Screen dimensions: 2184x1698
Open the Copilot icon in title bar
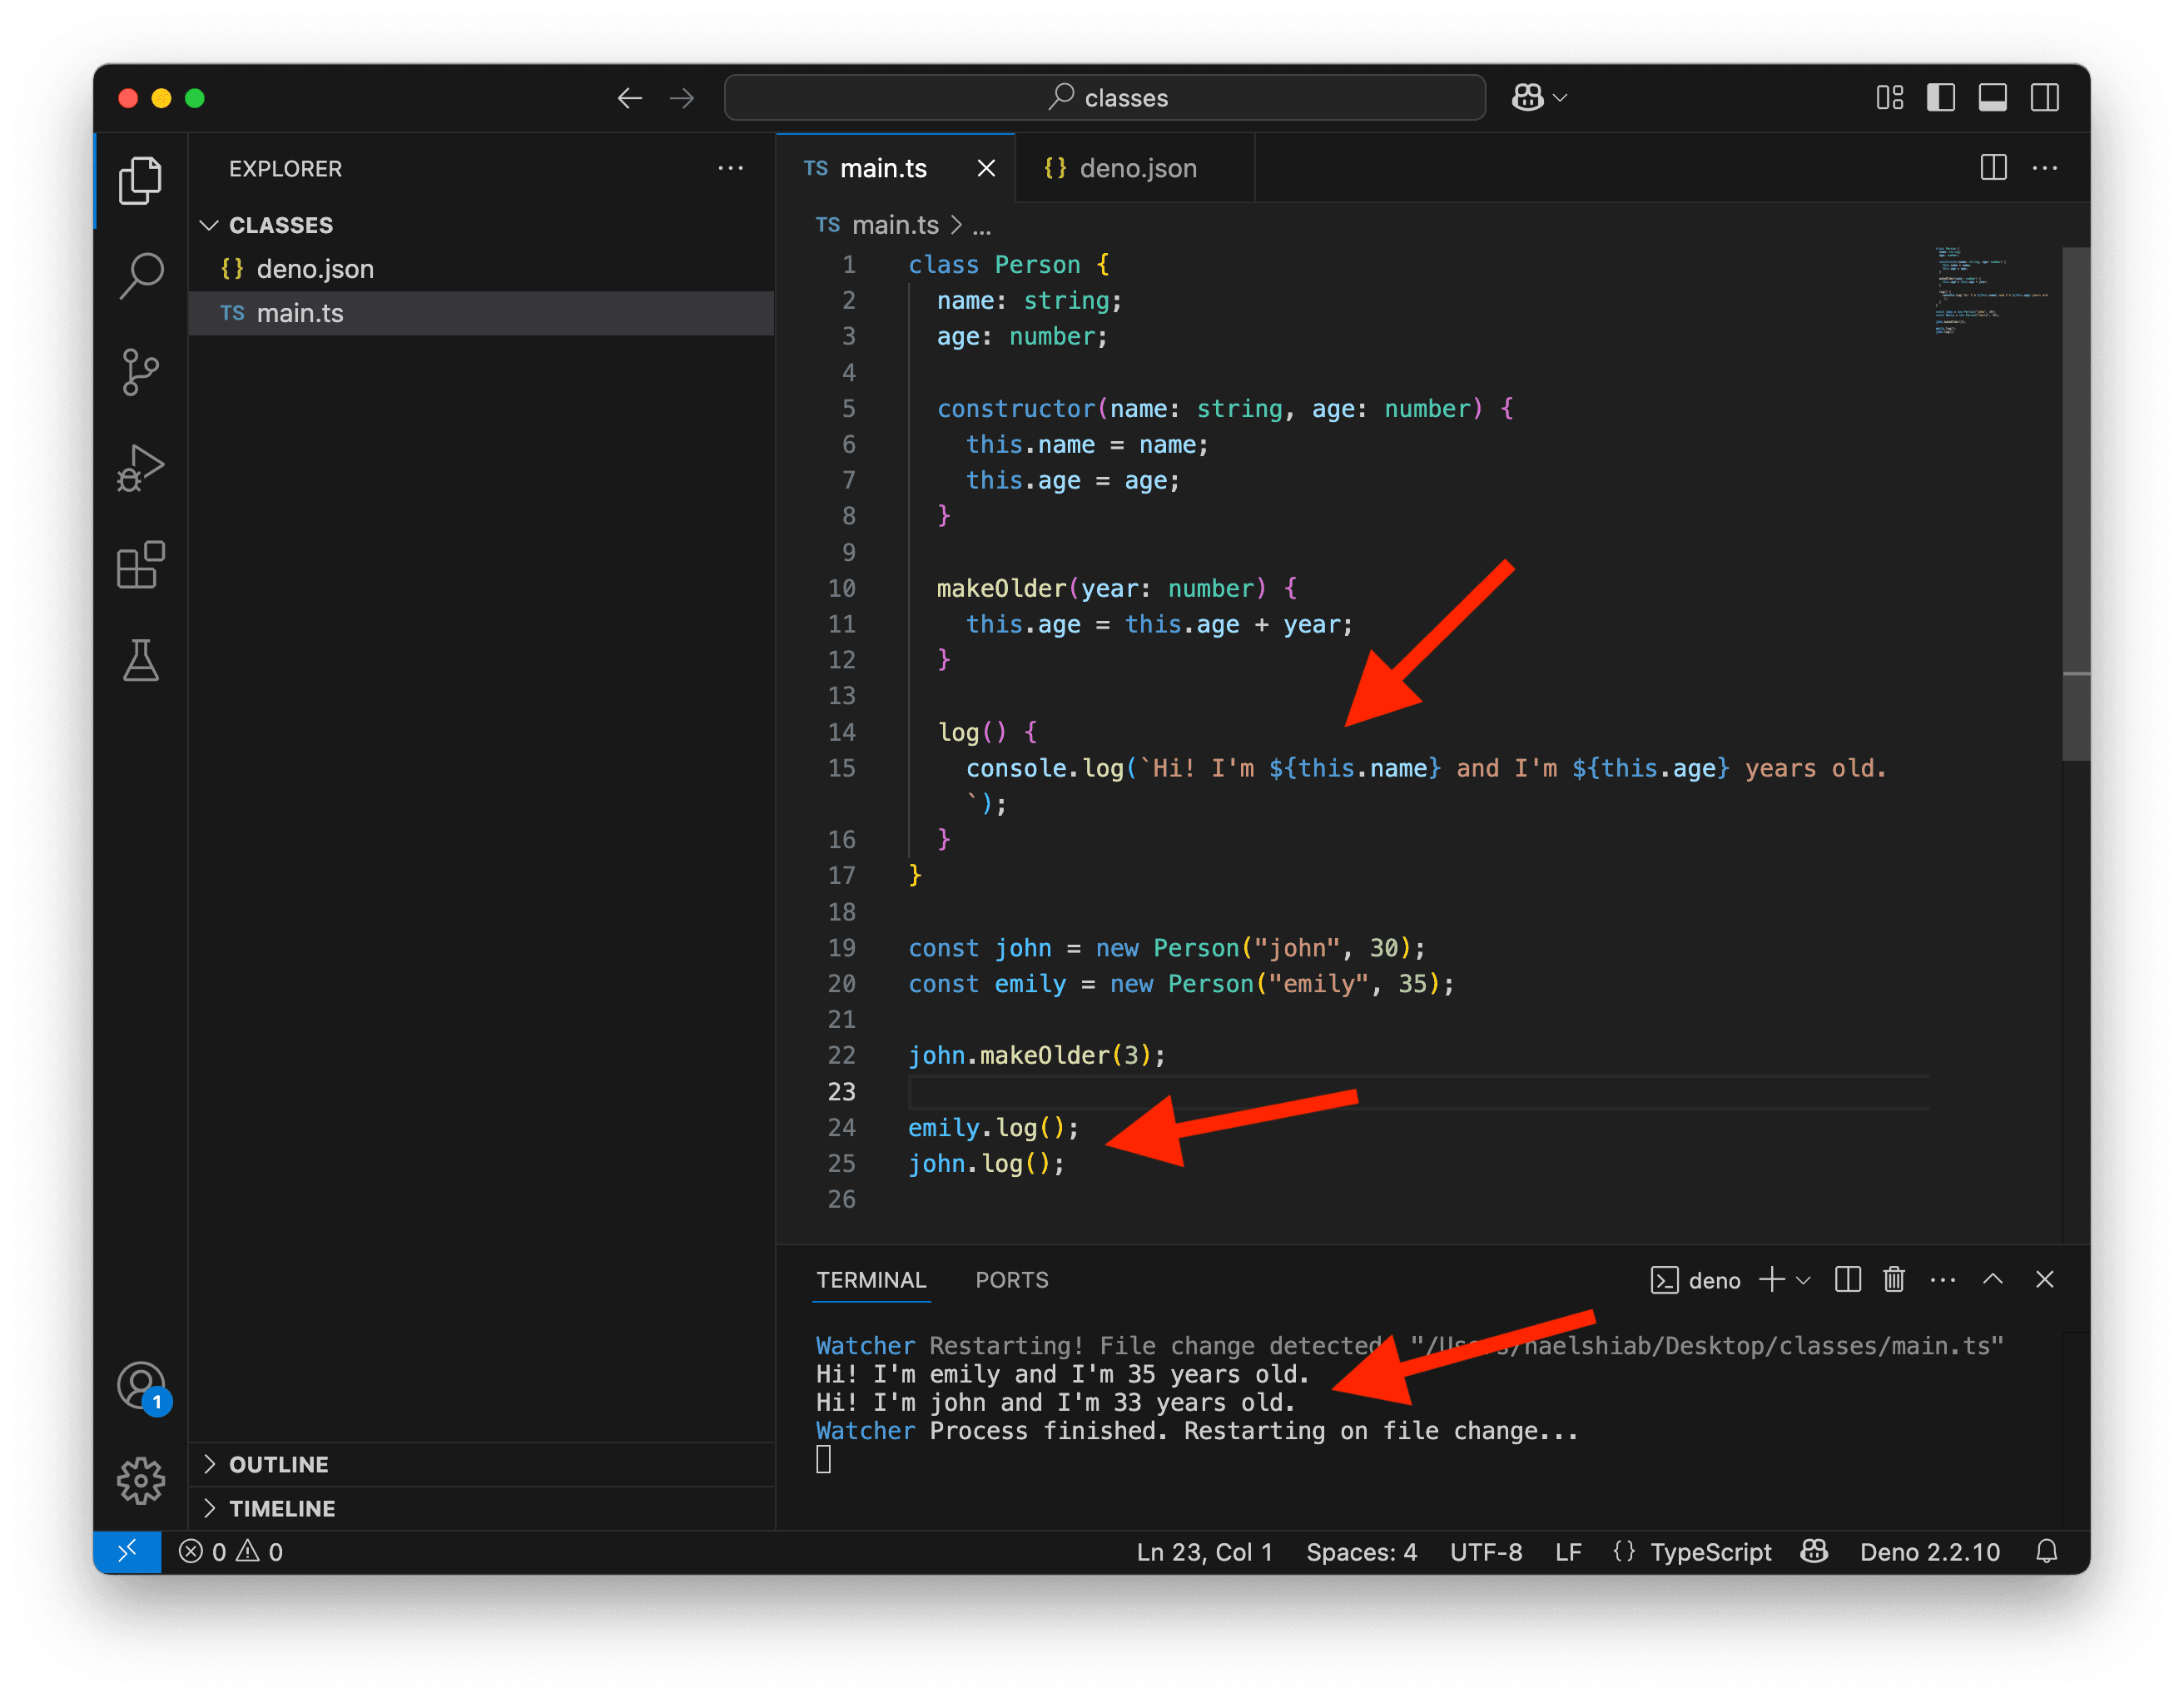click(x=1527, y=98)
